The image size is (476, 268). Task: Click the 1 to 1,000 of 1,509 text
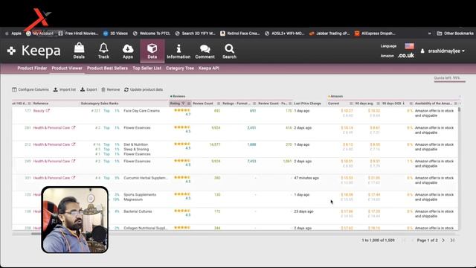[x=378, y=240]
